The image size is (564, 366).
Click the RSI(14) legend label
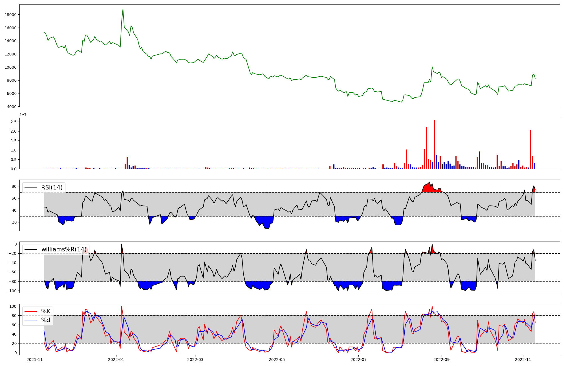pos(52,188)
